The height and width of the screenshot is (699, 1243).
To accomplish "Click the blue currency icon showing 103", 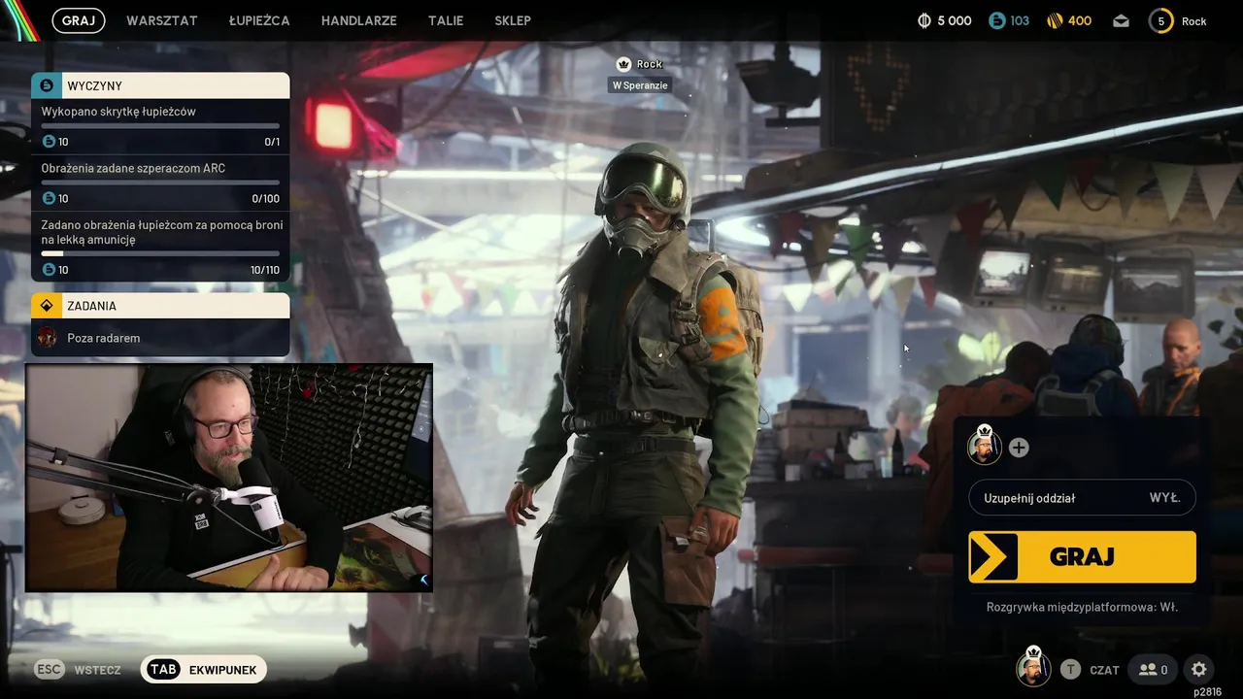I will click(996, 20).
